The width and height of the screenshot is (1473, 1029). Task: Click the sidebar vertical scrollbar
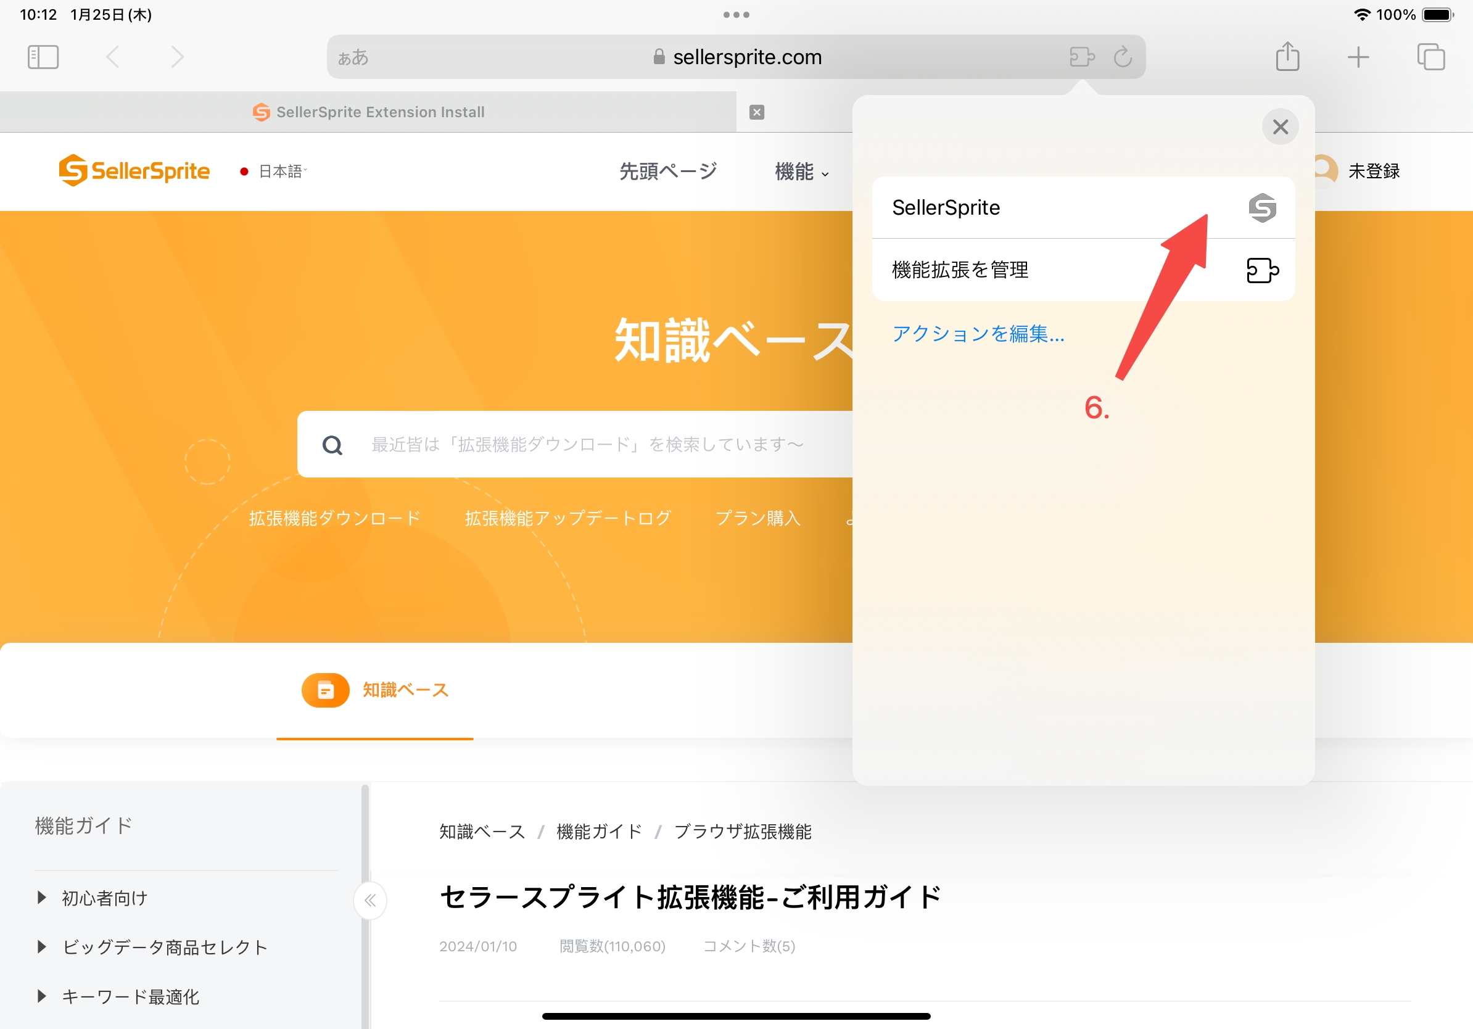pos(365,906)
